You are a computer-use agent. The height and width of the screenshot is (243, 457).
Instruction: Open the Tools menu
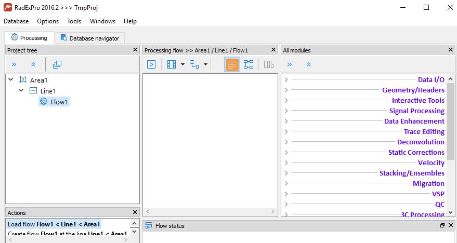point(74,21)
